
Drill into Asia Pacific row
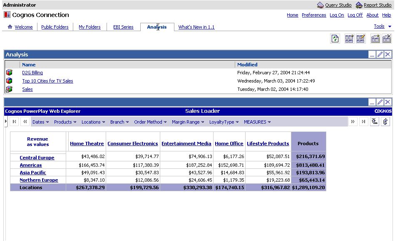33,173
